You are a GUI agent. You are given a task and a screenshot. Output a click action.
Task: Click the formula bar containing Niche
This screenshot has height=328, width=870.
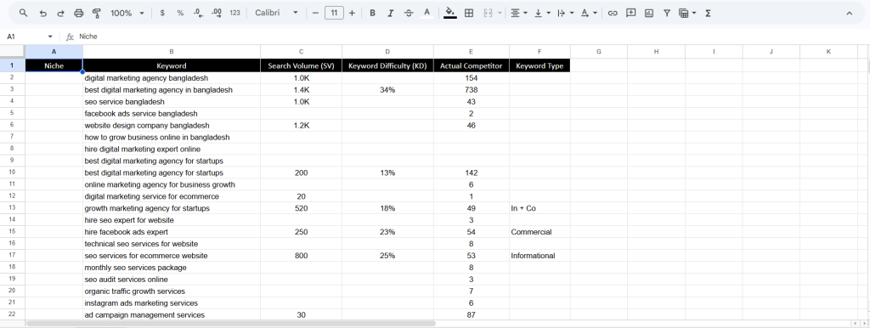[x=472, y=37]
